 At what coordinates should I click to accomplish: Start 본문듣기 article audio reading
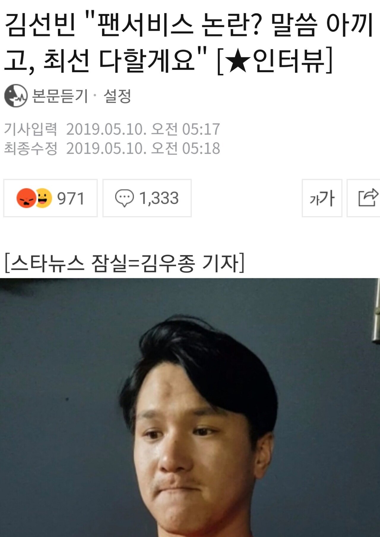(60, 96)
